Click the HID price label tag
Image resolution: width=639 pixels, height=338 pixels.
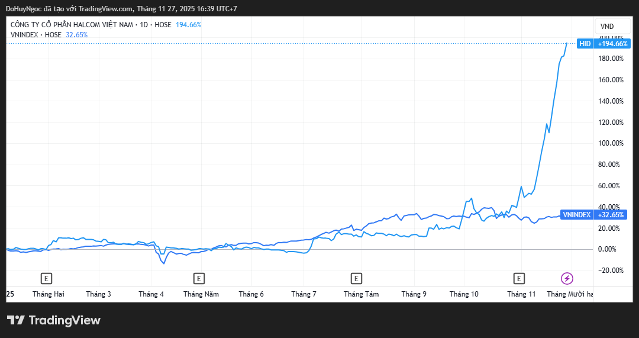[585, 44]
